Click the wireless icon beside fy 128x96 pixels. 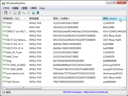coord(4,35)
